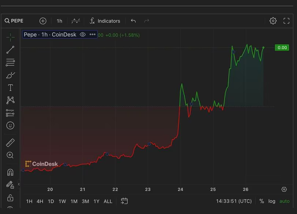
Task: Select the crosshair cursor tool
Action: click(x=10, y=37)
